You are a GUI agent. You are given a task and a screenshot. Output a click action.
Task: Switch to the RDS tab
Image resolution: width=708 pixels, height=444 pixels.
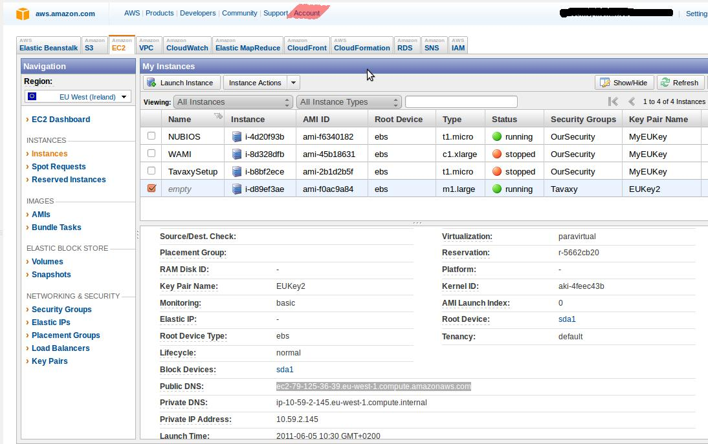pyautogui.click(x=407, y=45)
